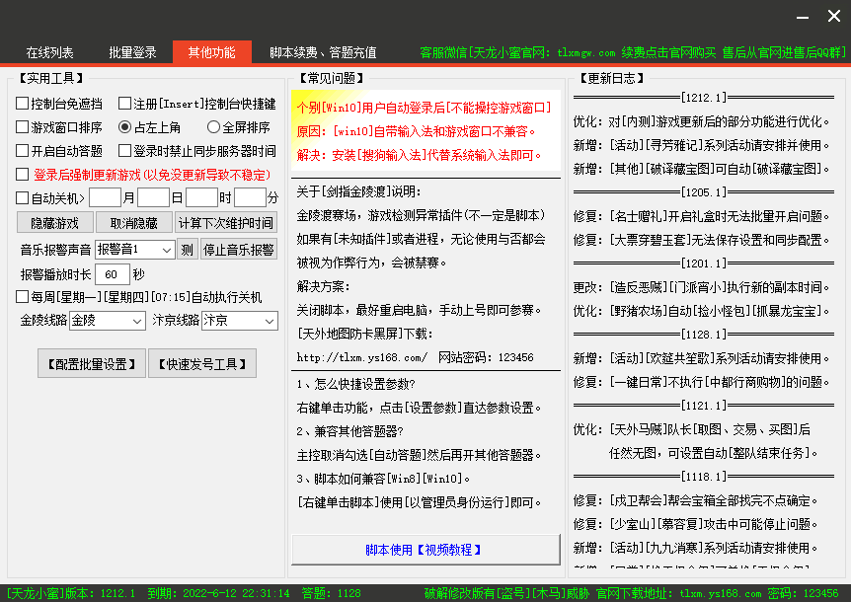Click 测 button to test alarm
851x602 pixels.
coord(187,249)
